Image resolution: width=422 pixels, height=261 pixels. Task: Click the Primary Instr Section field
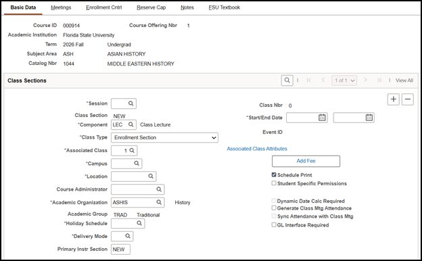[120, 249]
